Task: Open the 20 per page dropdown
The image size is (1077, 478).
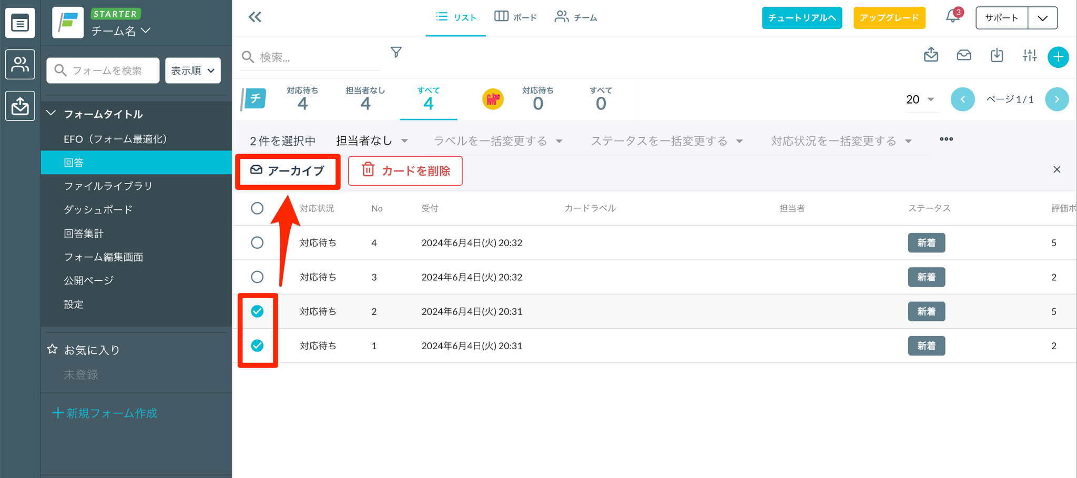Action: 920,99
